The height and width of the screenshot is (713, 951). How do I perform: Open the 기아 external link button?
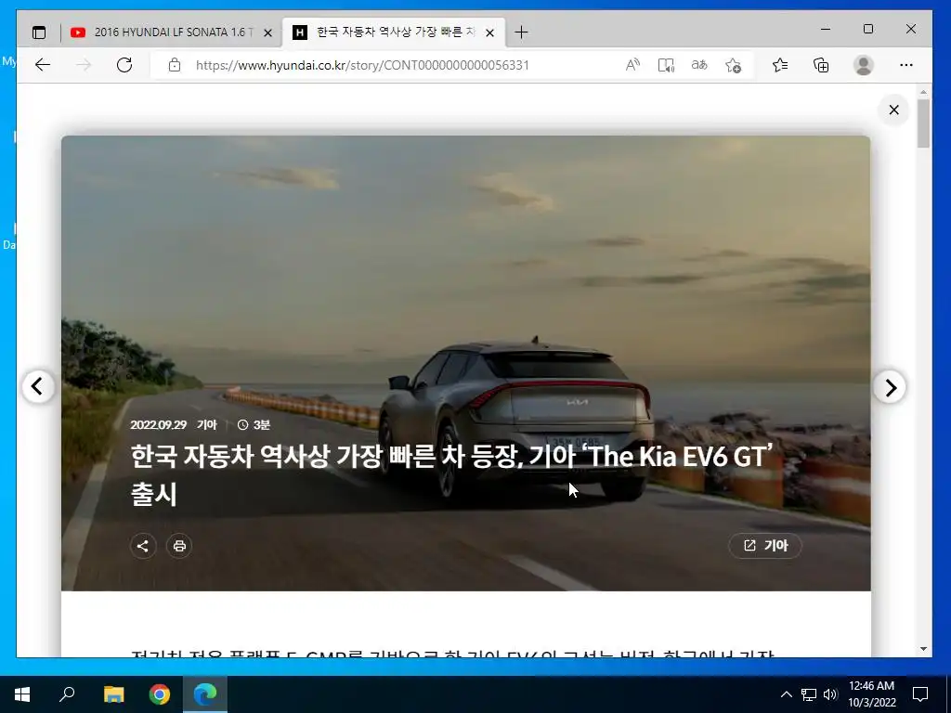pos(765,546)
